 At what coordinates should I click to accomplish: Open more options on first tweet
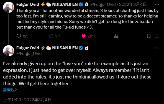tap(157, 4)
